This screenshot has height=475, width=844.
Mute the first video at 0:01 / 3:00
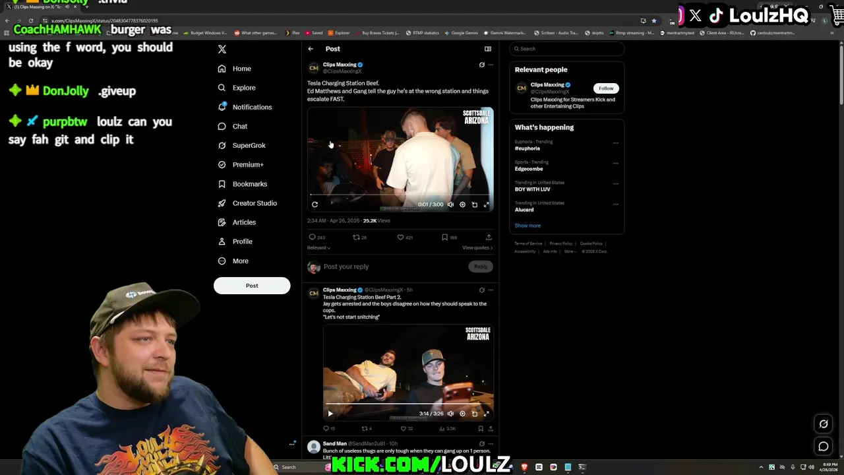pyautogui.click(x=451, y=205)
